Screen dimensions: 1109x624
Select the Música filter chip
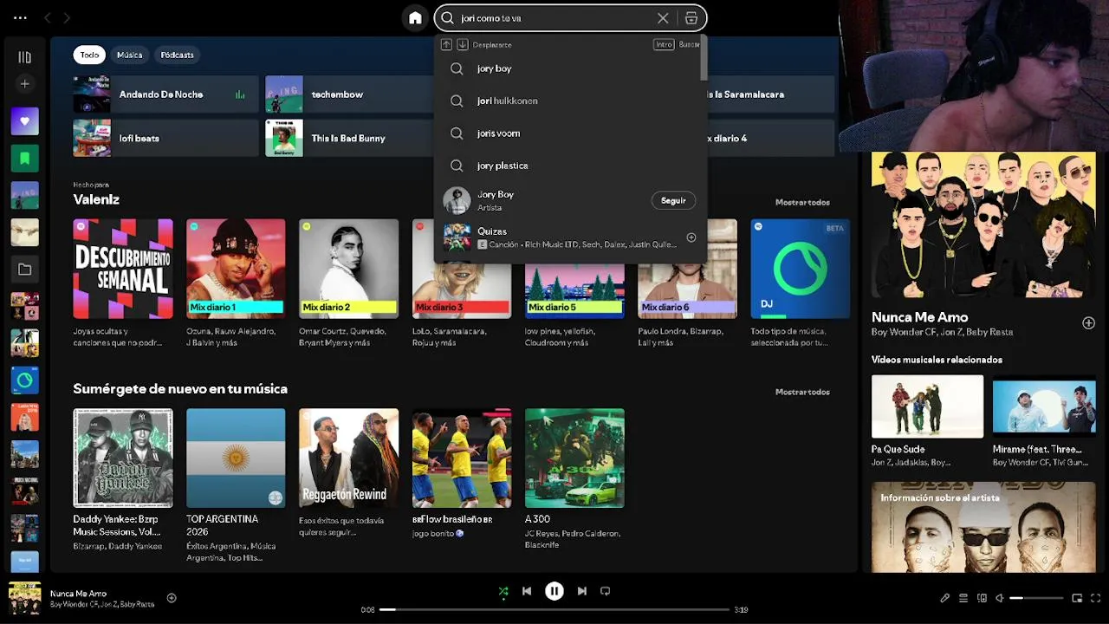[x=129, y=55]
